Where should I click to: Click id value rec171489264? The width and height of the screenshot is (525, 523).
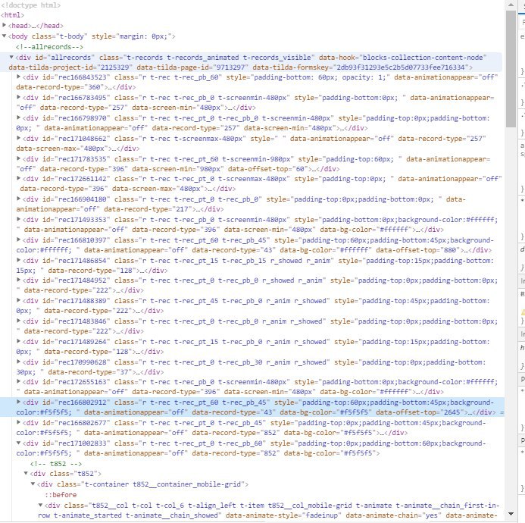click(x=83, y=342)
